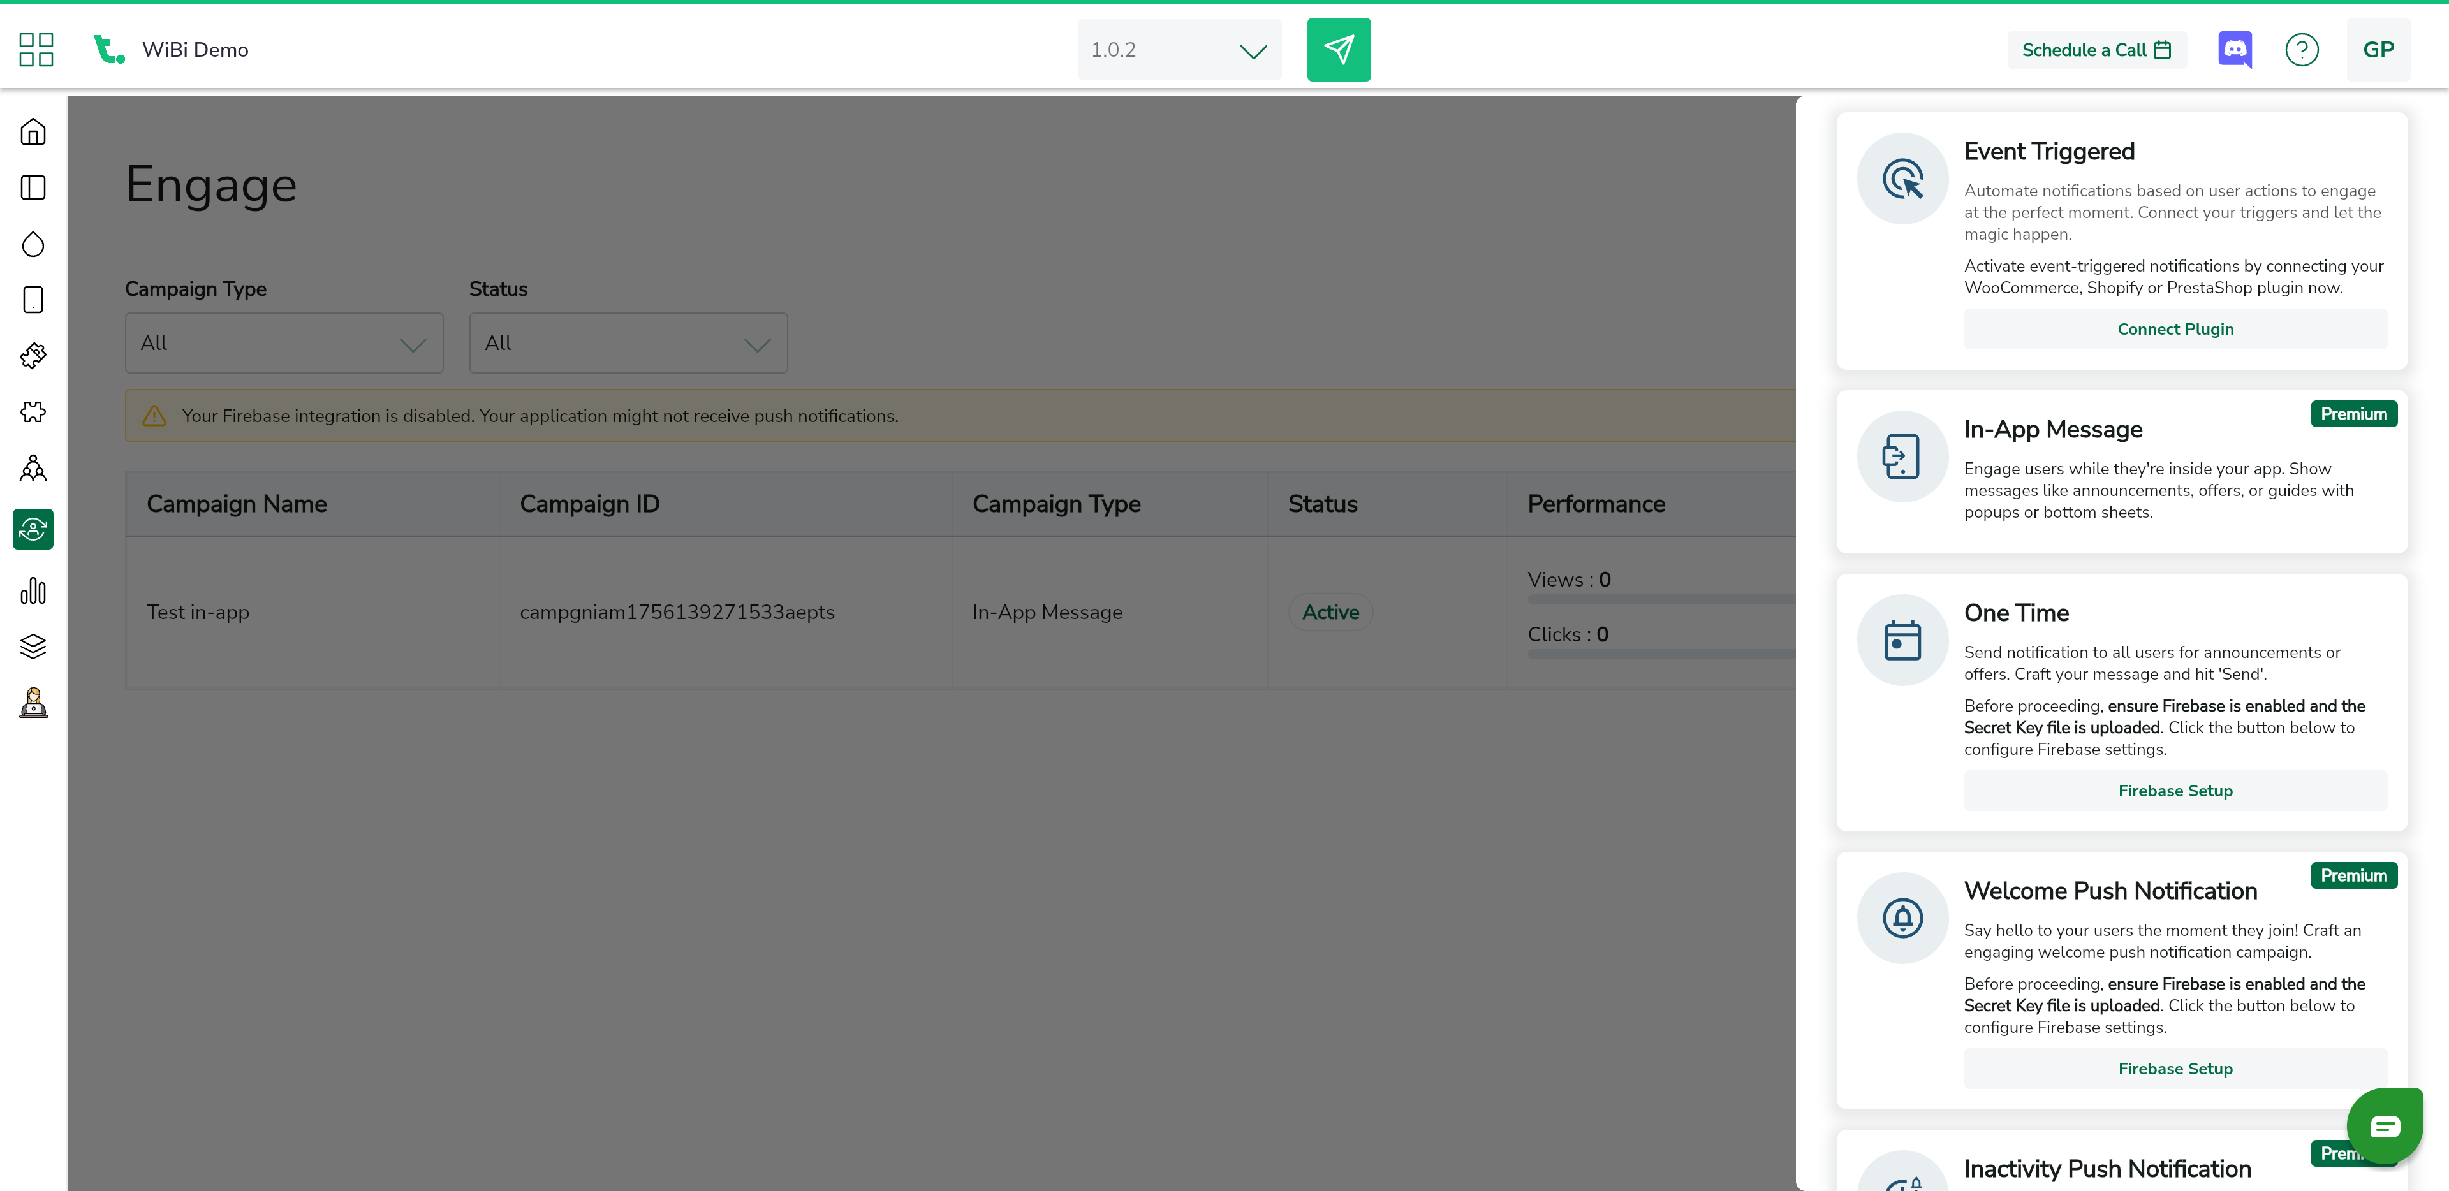Open the layout panel sidebar icon

[33, 187]
